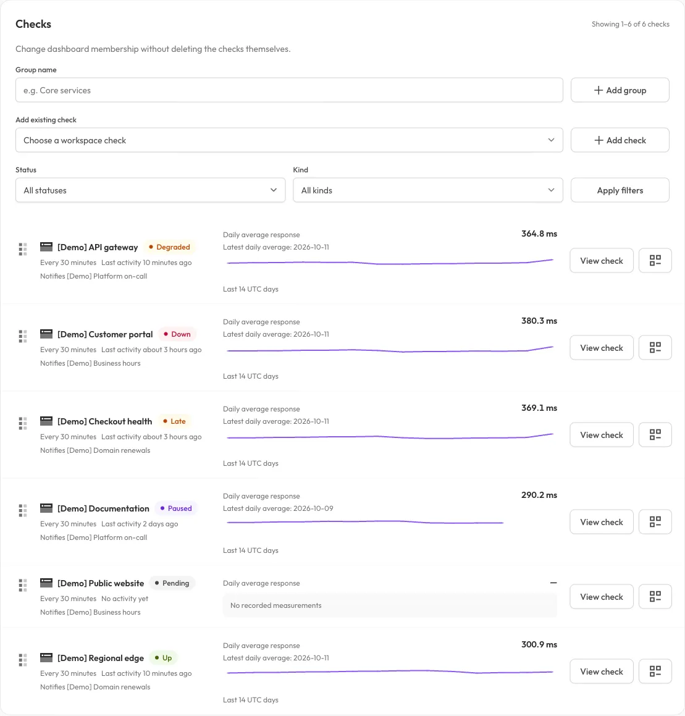Screen dimensions: 685x716
Task: View check for Customer portal
Action: coord(602,347)
